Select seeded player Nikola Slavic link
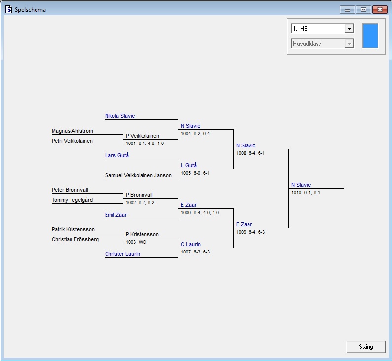This screenshot has height=361, width=392. click(x=120, y=116)
